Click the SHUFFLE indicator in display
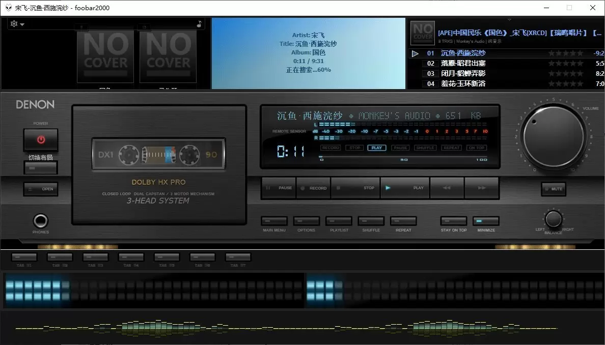Screen dimensions: 605x345 pos(425,148)
